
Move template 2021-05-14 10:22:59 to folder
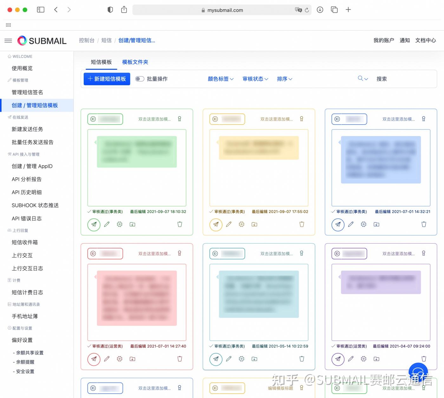click(x=254, y=359)
